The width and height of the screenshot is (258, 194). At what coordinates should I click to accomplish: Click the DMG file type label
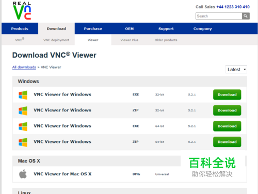tap(136, 174)
